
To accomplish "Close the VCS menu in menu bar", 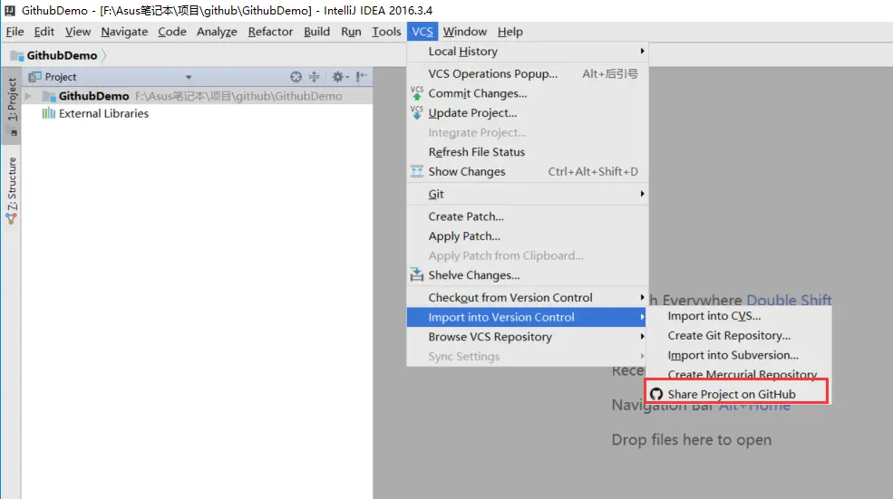I will [x=422, y=32].
